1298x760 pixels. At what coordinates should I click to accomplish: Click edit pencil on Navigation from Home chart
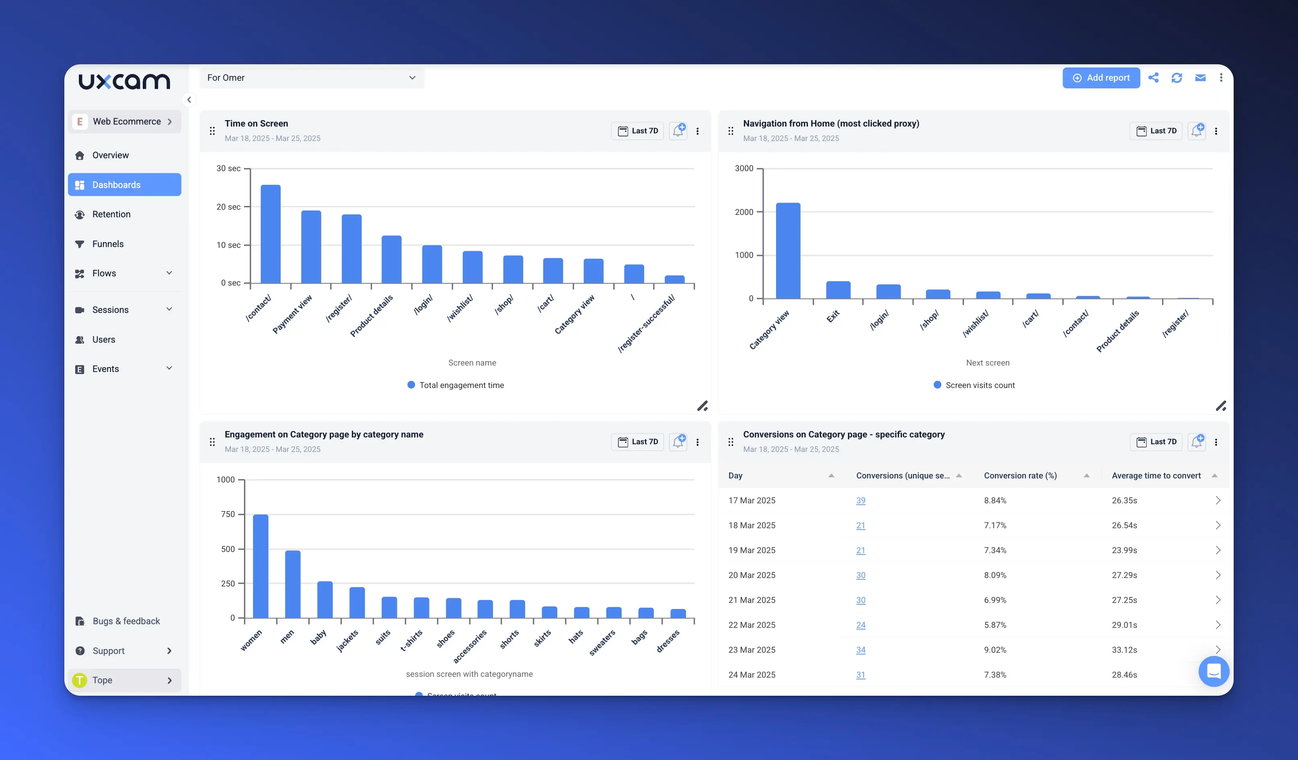(x=1221, y=406)
